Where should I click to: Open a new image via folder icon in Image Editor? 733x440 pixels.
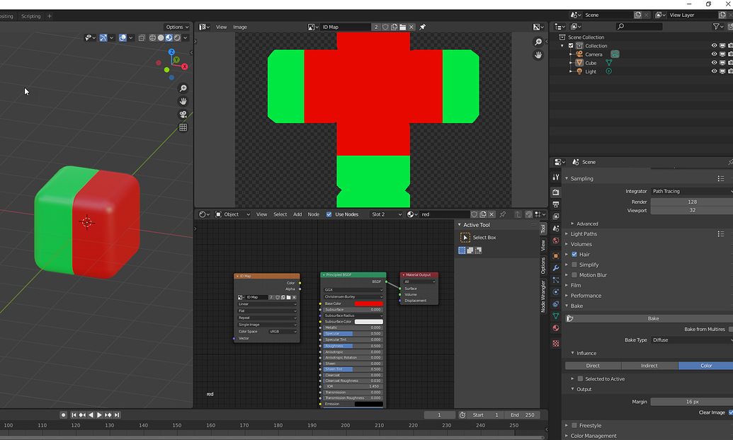point(402,27)
